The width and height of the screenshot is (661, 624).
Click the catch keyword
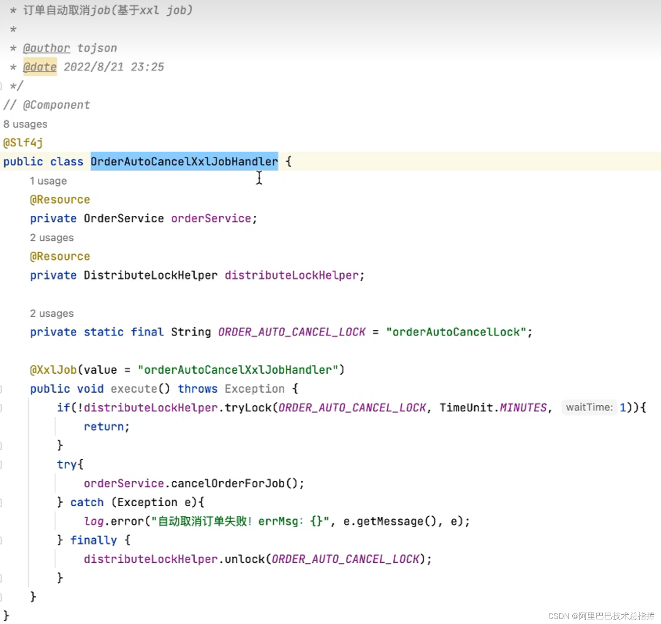coord(87,502)
